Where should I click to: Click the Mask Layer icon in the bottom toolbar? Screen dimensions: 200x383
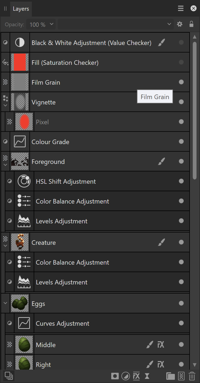pos(115,376)
